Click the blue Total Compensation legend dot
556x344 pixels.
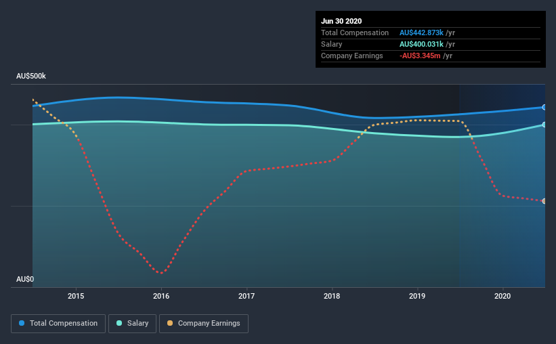[x=22, y=323]
